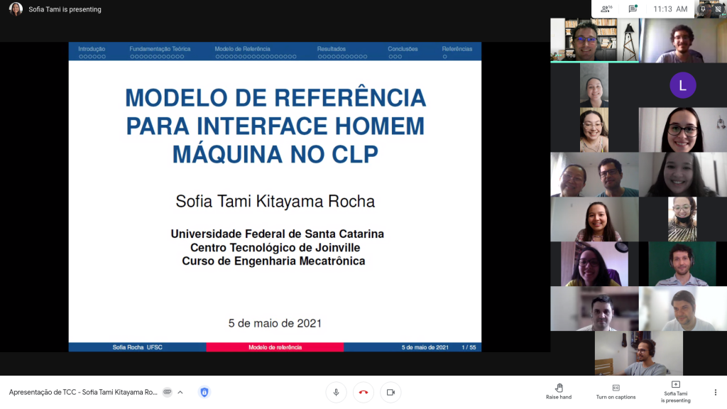This screenshot has height=409, width=727.
Task: Click the 'Turn on captions' label
Action: [x=616, y=397]
